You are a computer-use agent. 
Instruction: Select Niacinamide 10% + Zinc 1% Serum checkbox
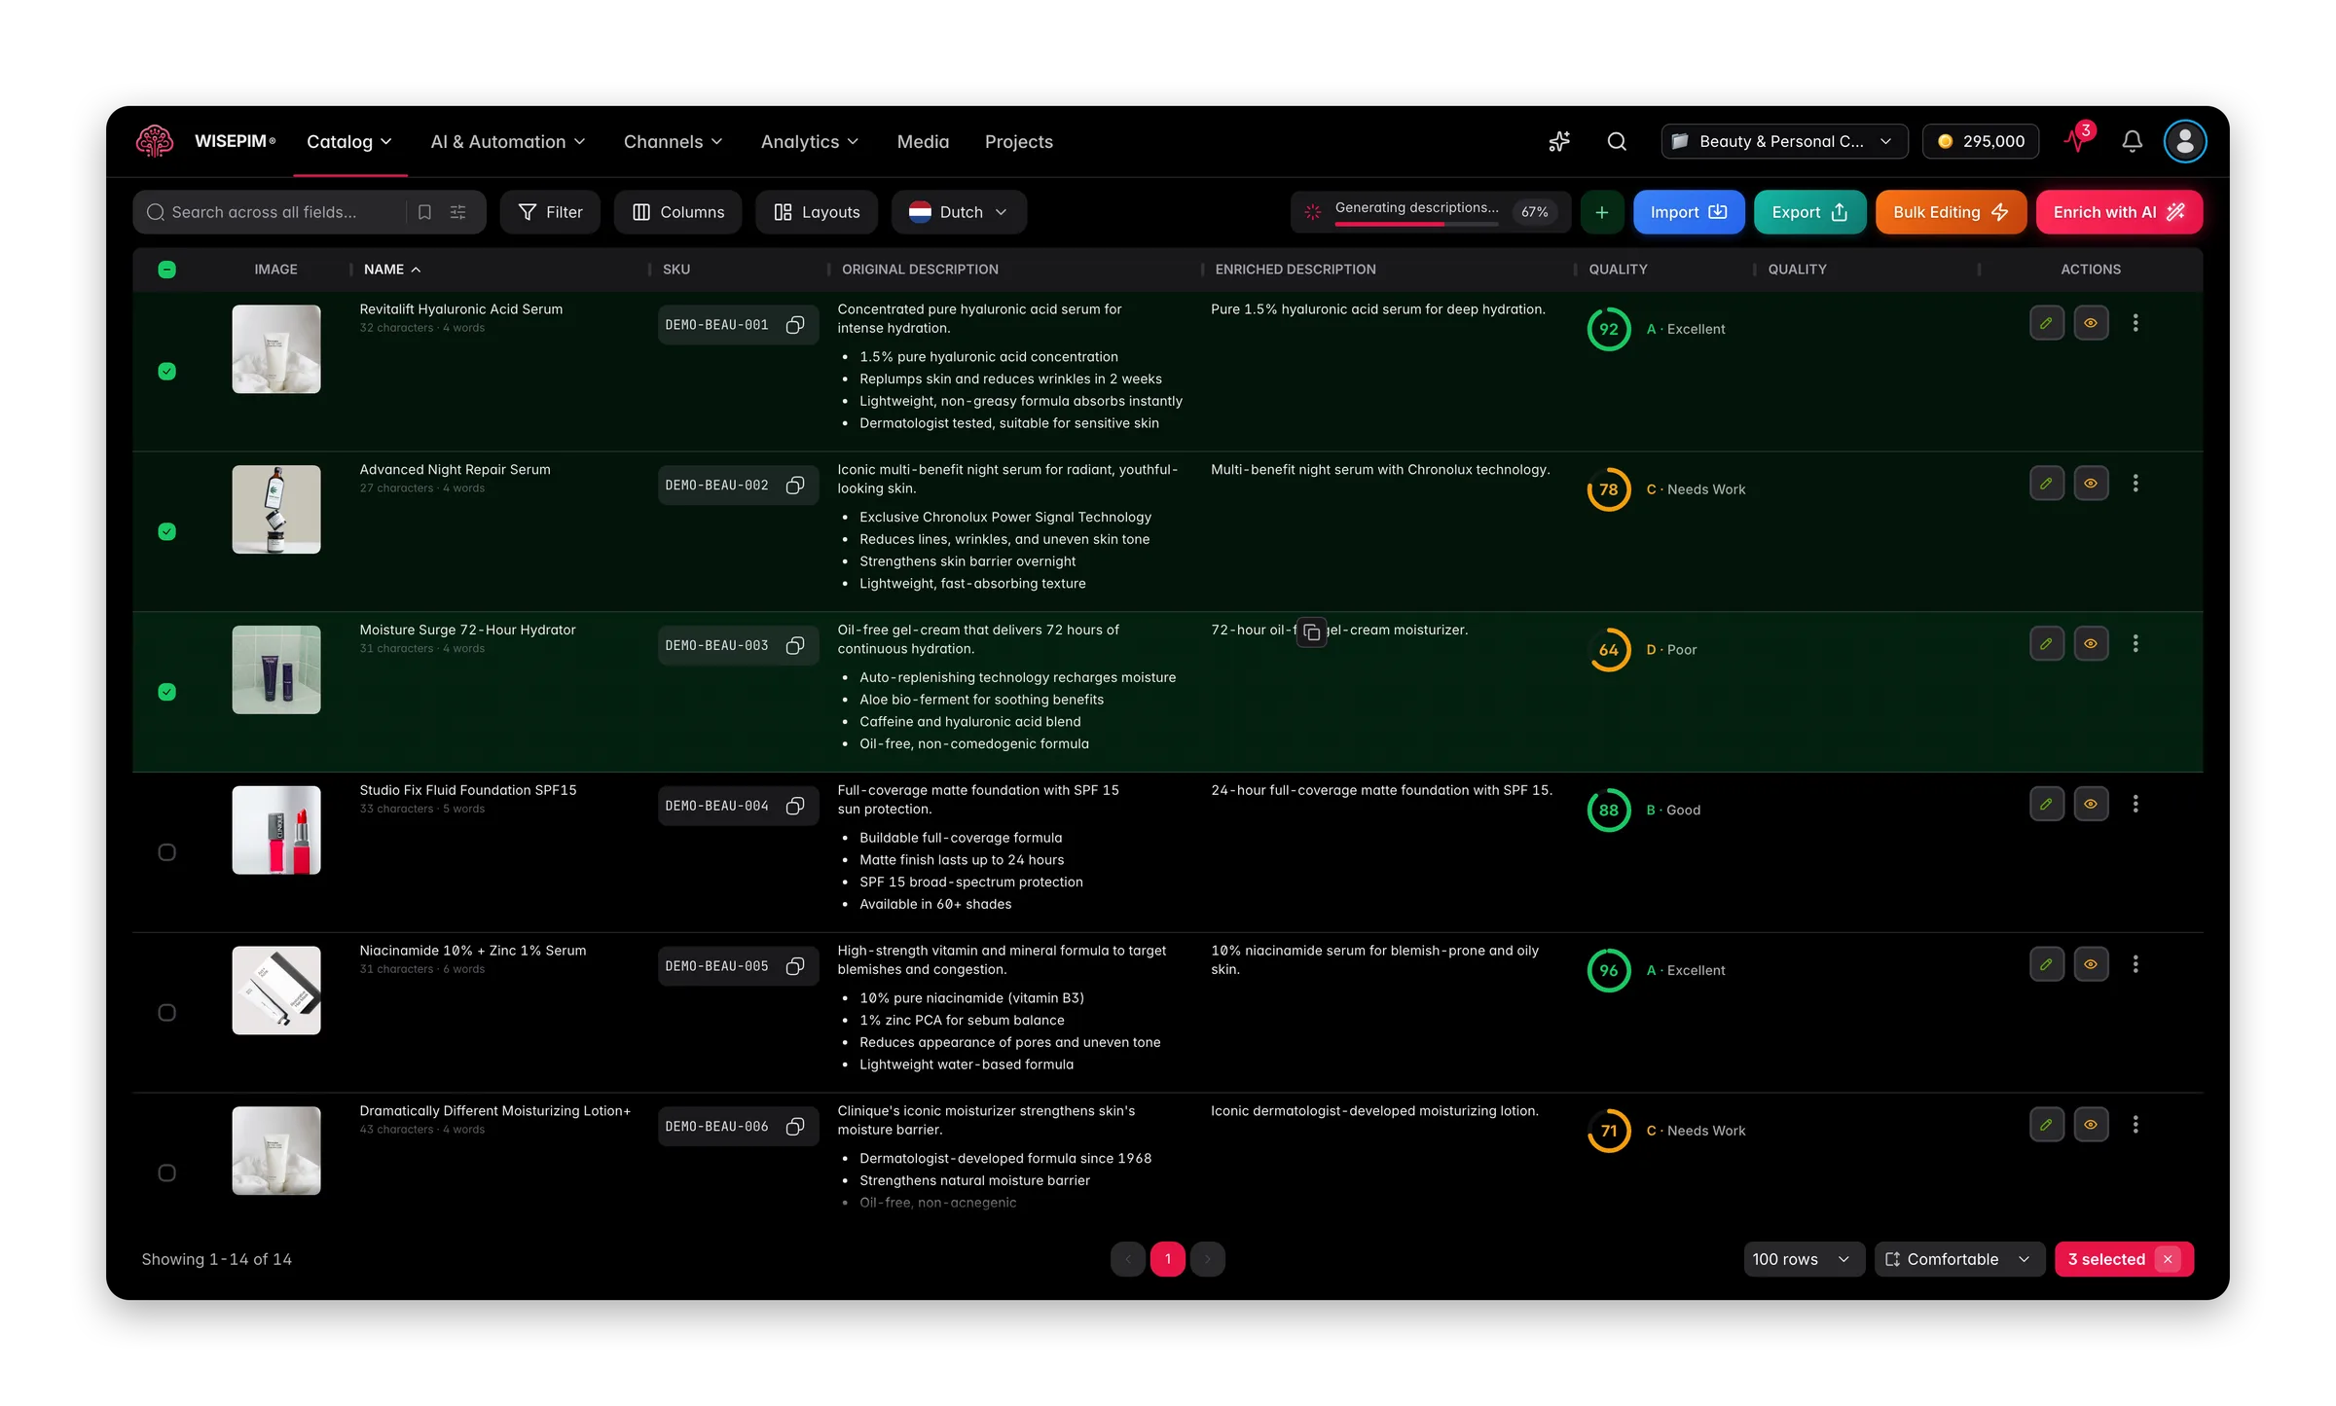click(167, 1013)
